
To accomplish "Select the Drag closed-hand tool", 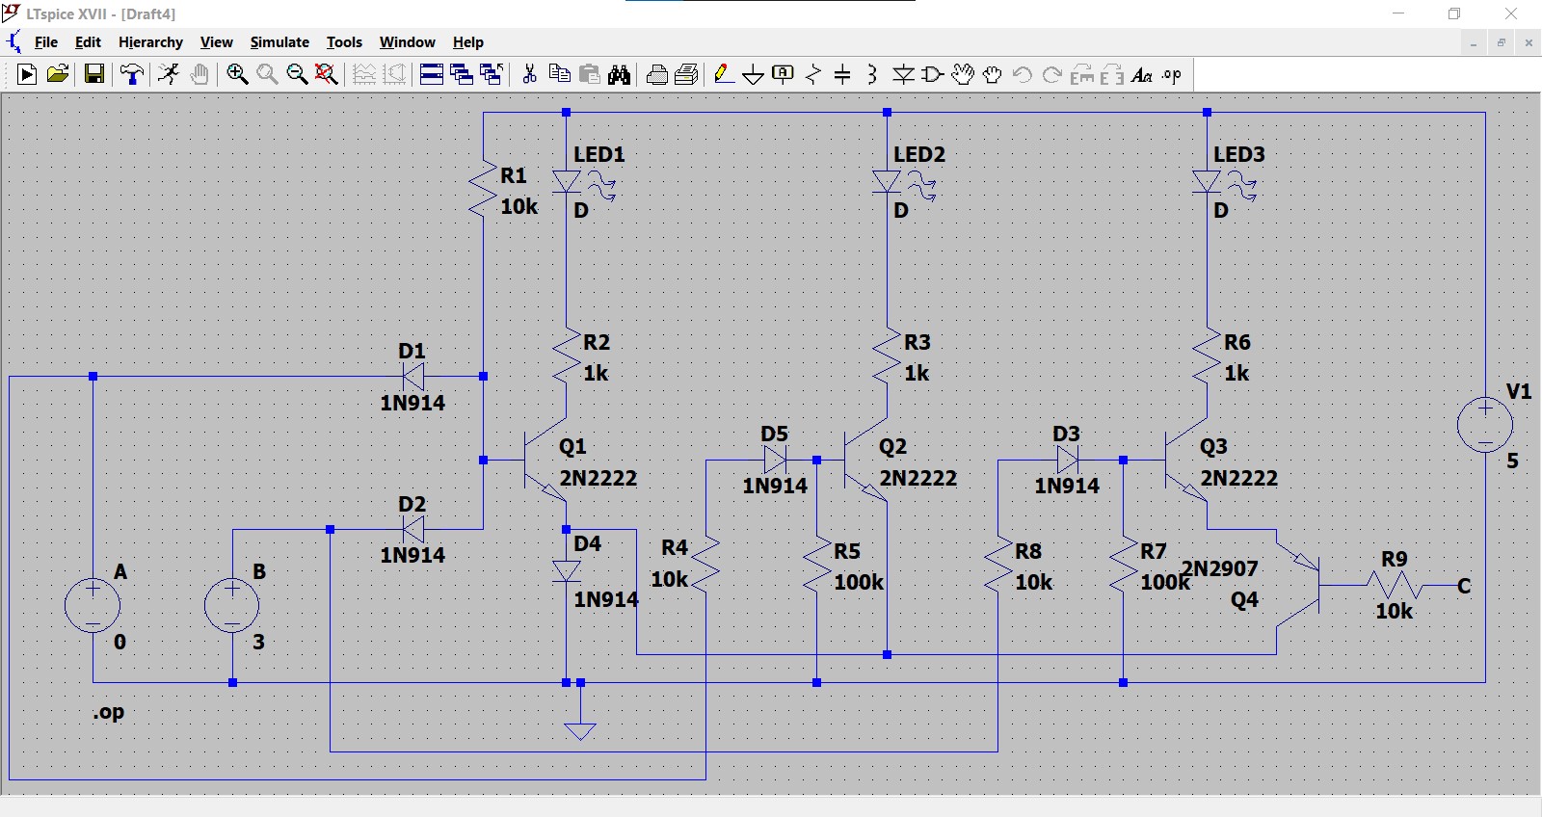I will click(x=993, y=74).
